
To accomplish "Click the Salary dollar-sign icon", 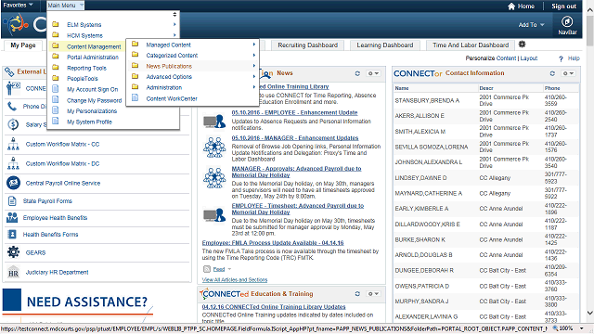I will [x=13, y=124].
